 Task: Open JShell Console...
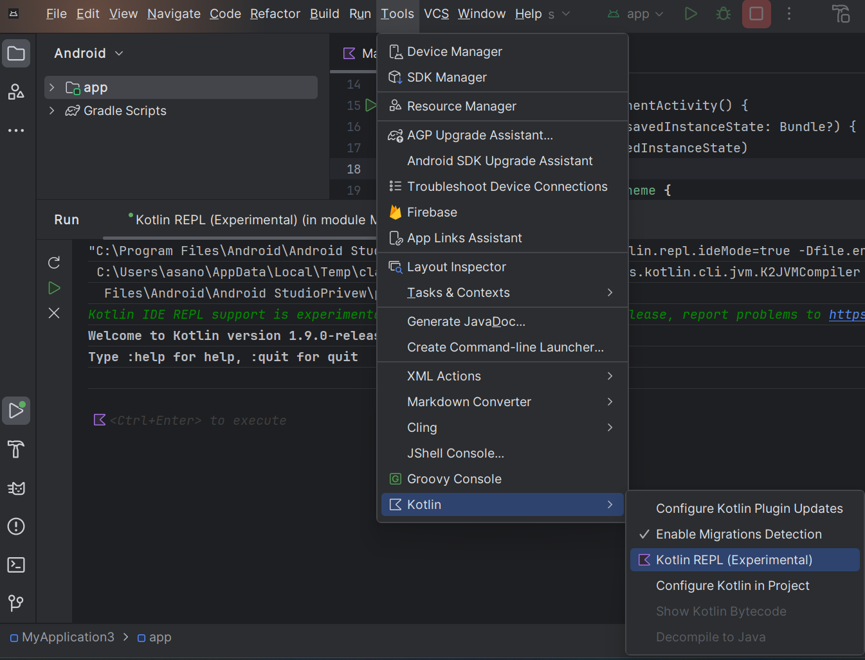tap(502, 453)
